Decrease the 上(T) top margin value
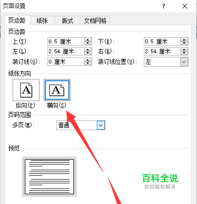The width and height of the screenshot is (197, 204). point(87,43)
